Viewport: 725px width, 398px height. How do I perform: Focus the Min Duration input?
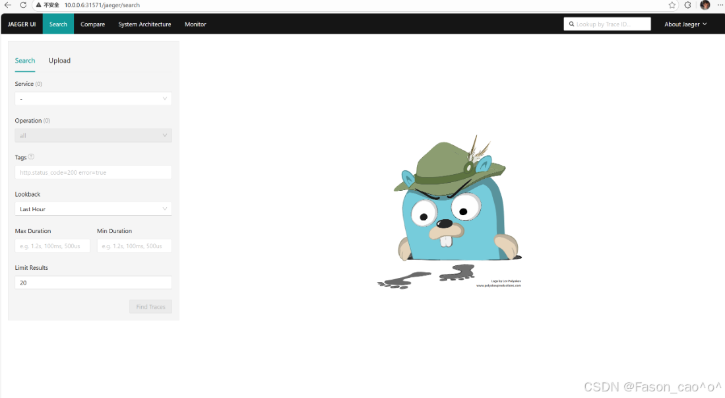tap(134, 246)
